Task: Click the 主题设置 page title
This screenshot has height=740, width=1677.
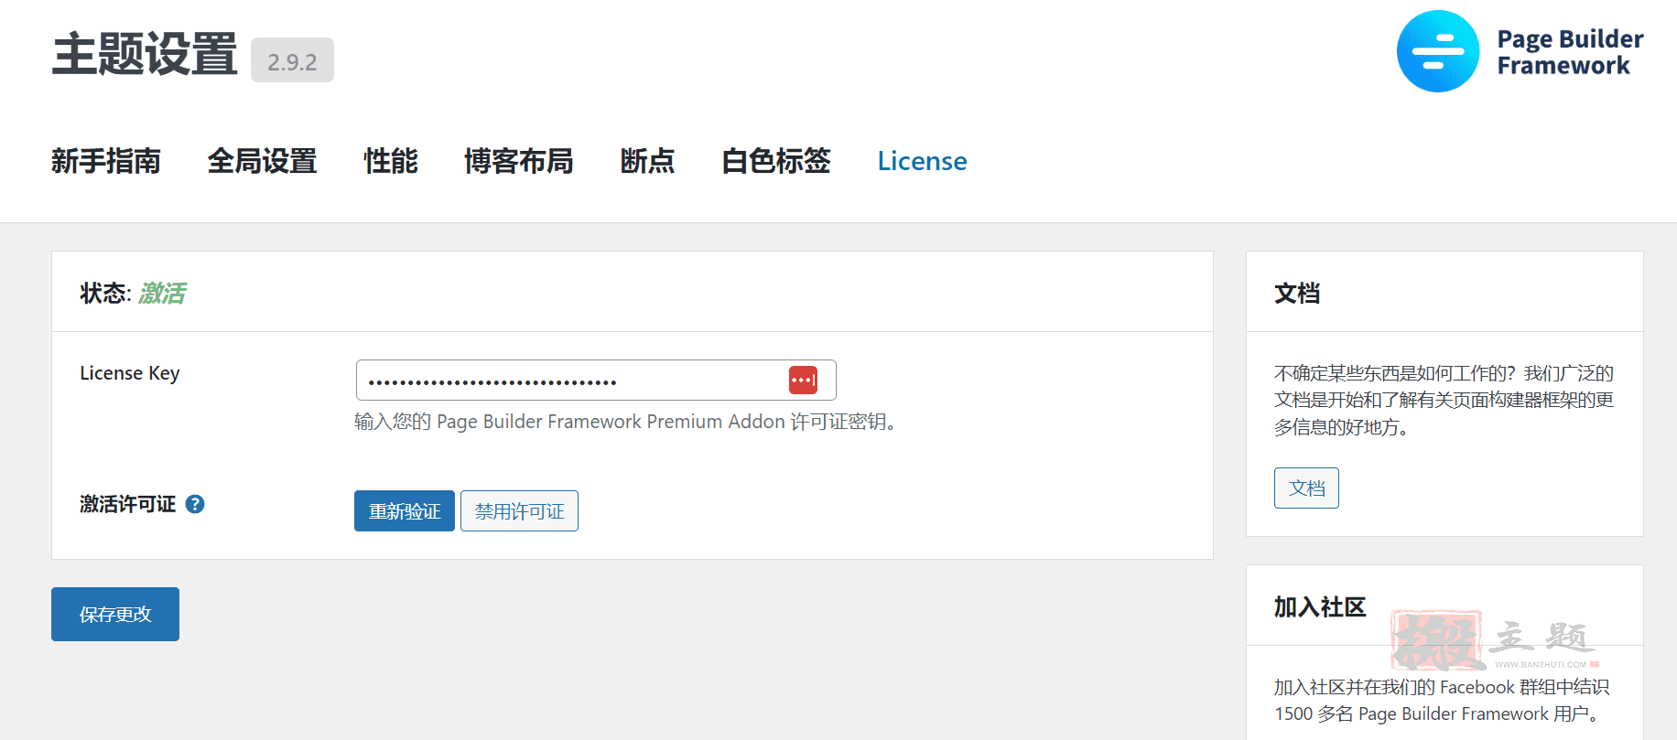Action: [145, 54]
